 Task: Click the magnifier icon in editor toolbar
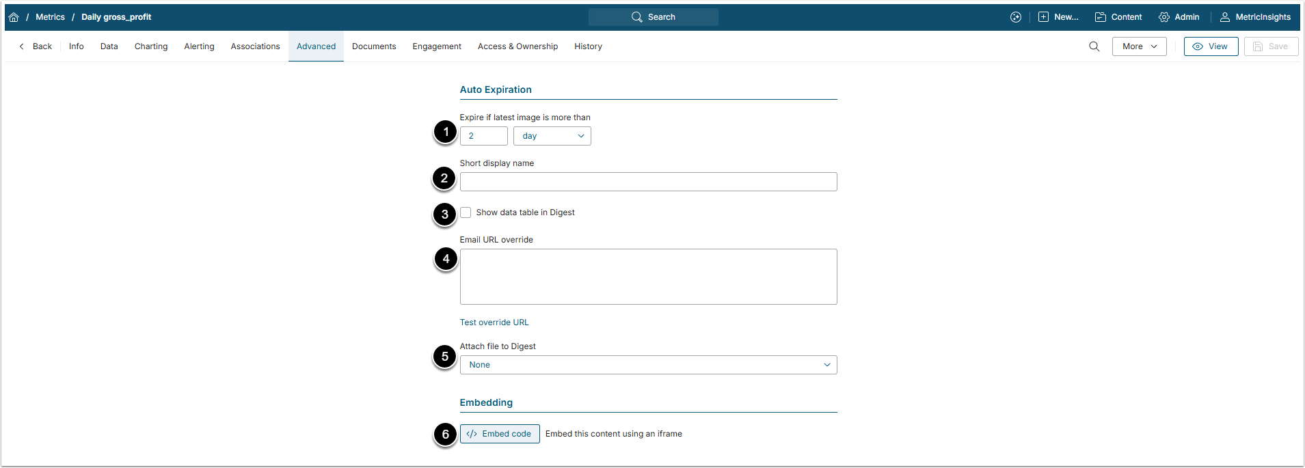point(1094,46)
